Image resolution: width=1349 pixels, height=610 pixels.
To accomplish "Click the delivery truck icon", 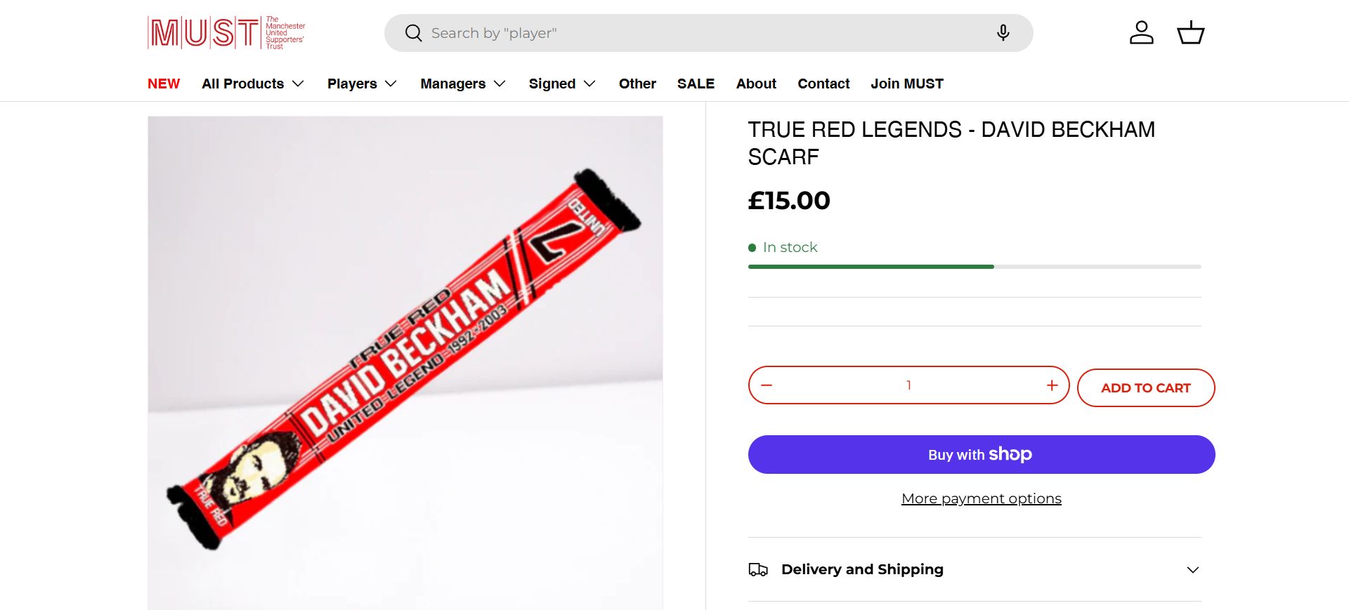I will click(758, 569).
